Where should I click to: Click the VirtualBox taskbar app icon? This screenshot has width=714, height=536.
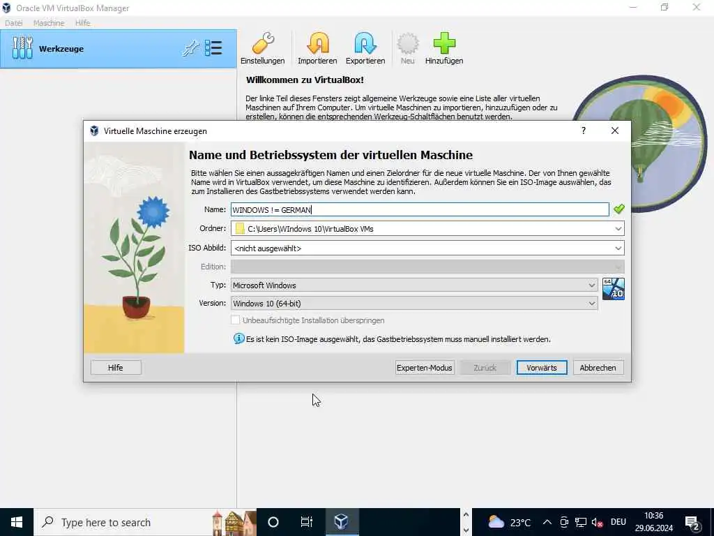click(x=342, y=522)
